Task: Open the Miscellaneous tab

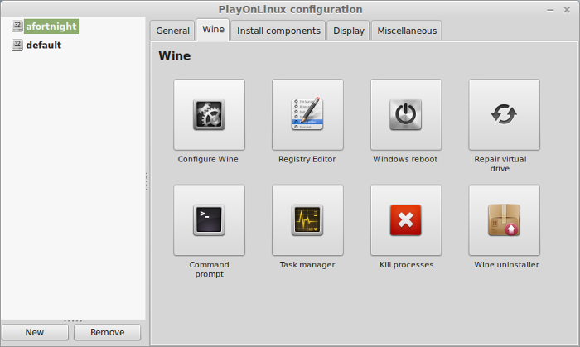Action: point(407,31)
